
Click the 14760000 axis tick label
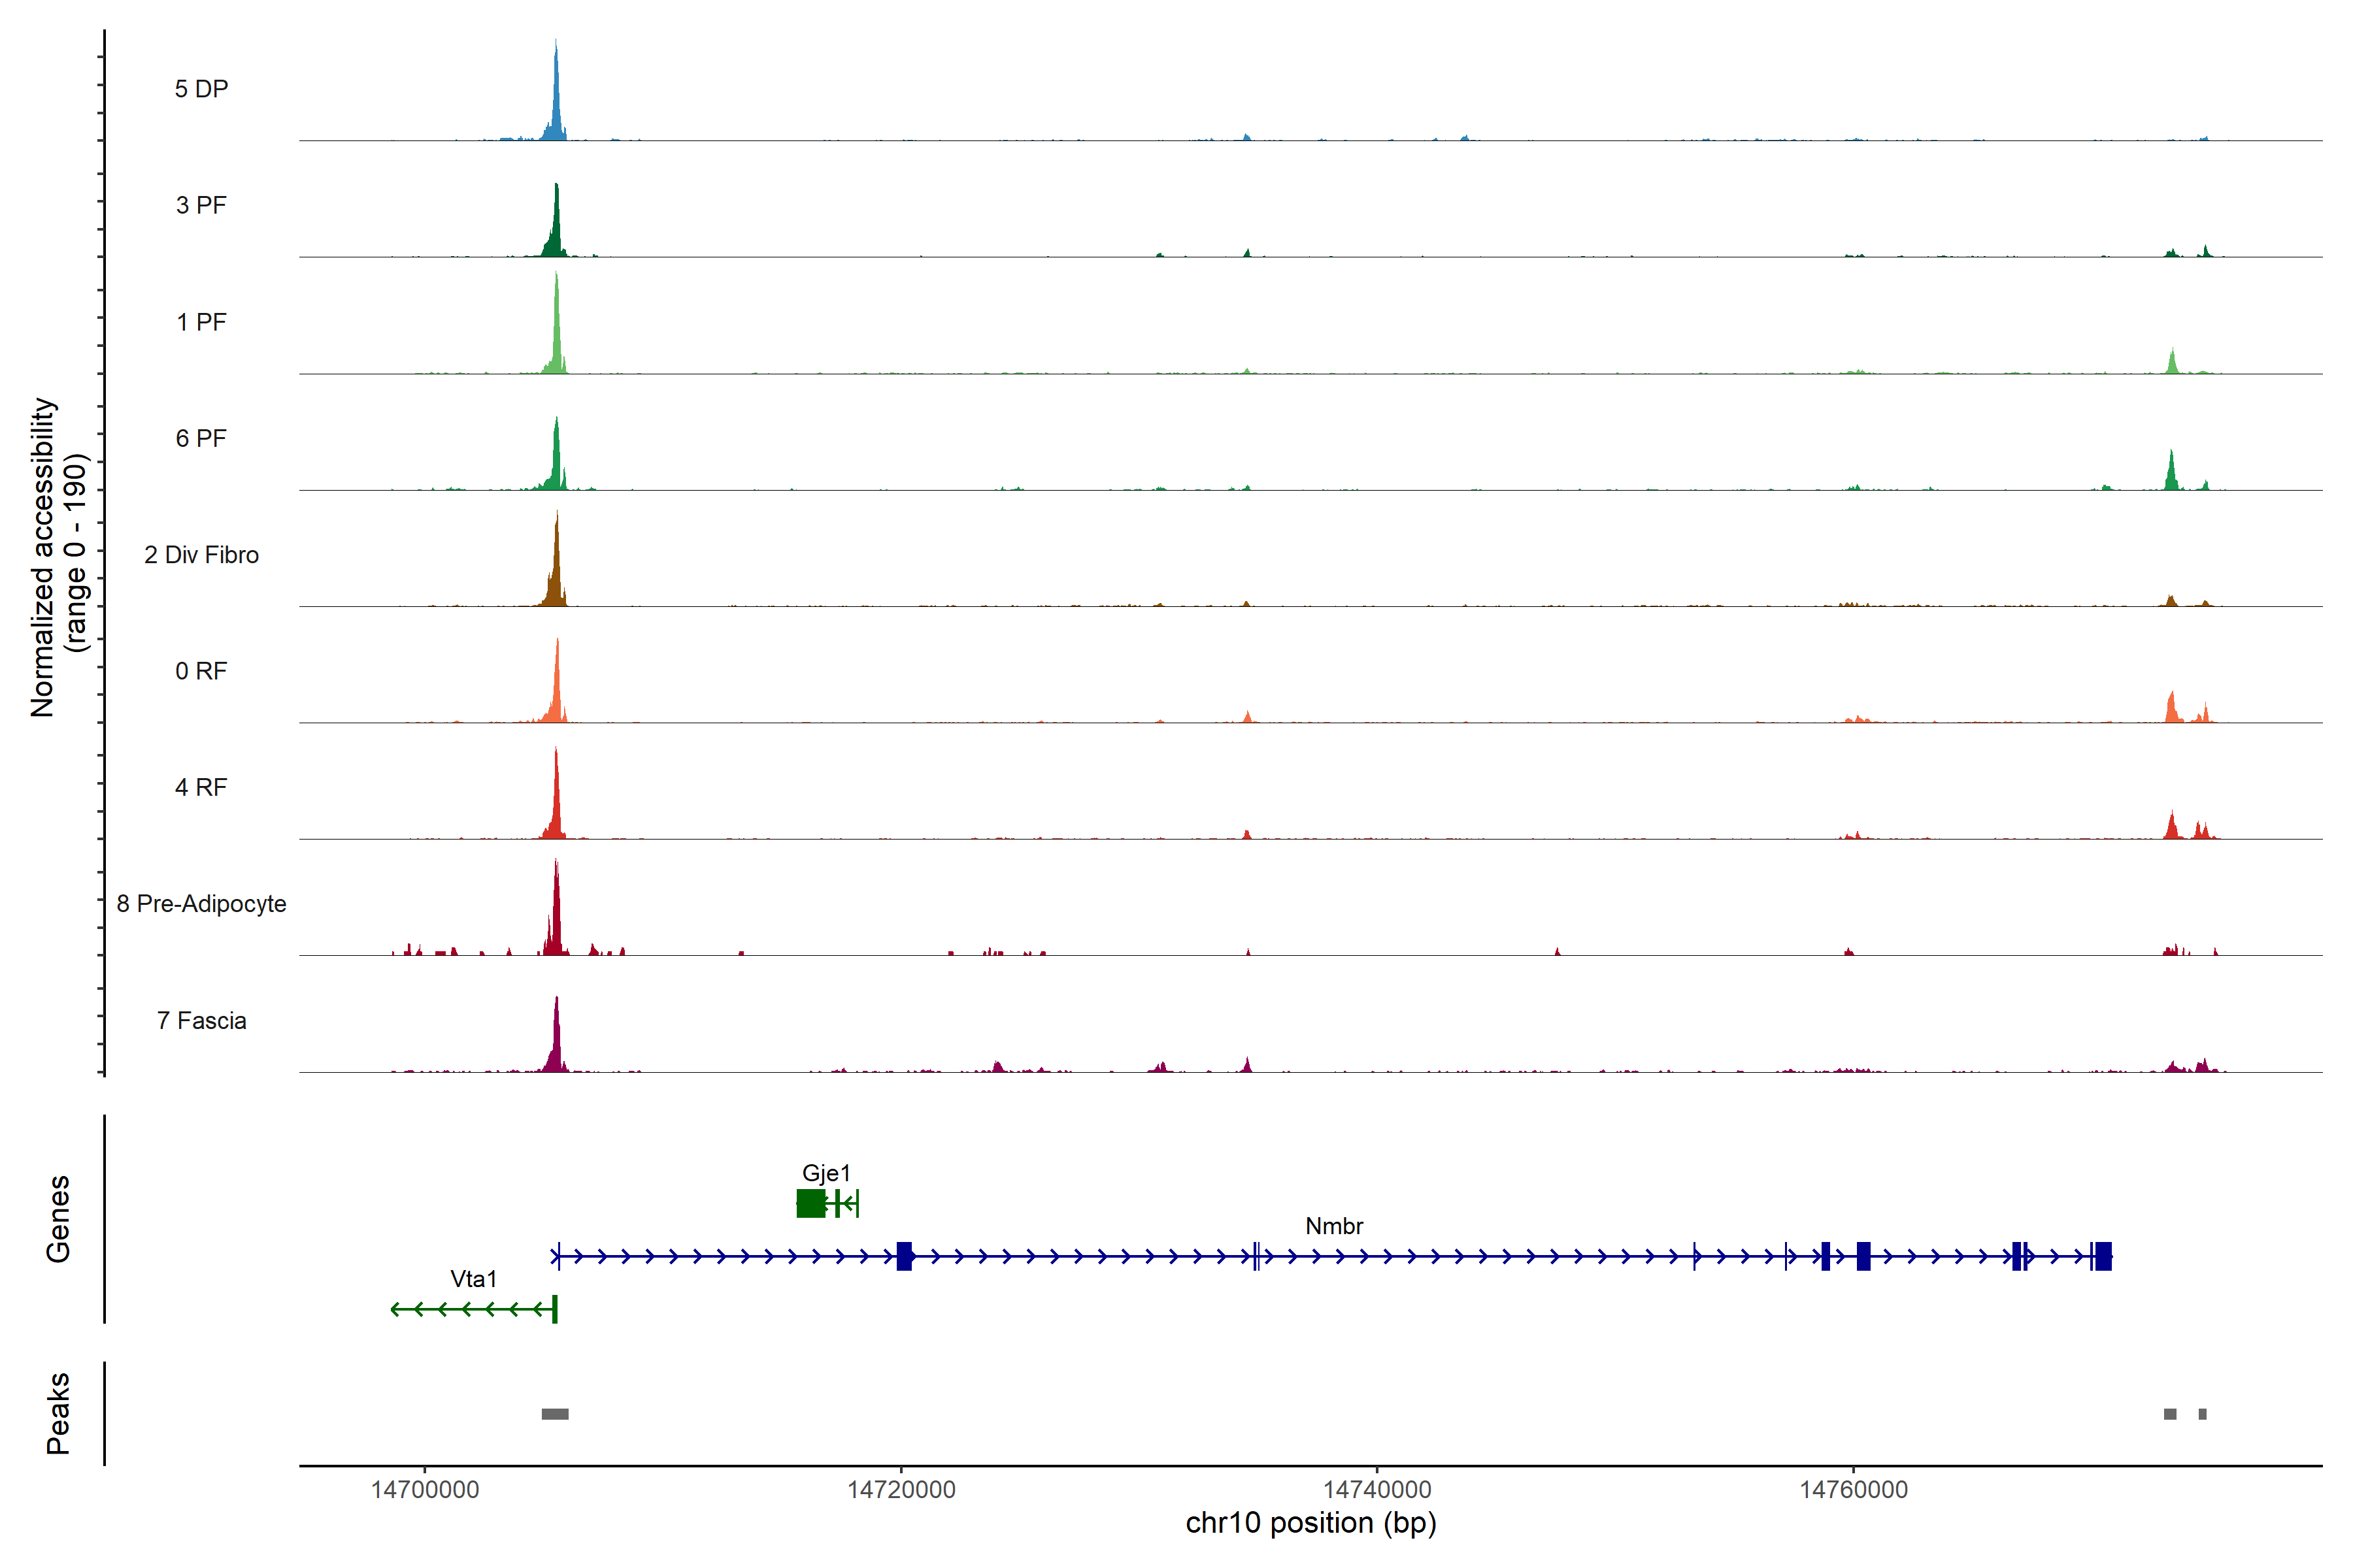click(1853, 1490)
